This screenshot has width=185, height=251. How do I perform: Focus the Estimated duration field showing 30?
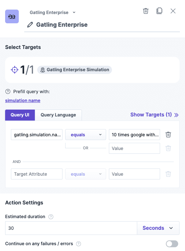(x=71, y=228)
